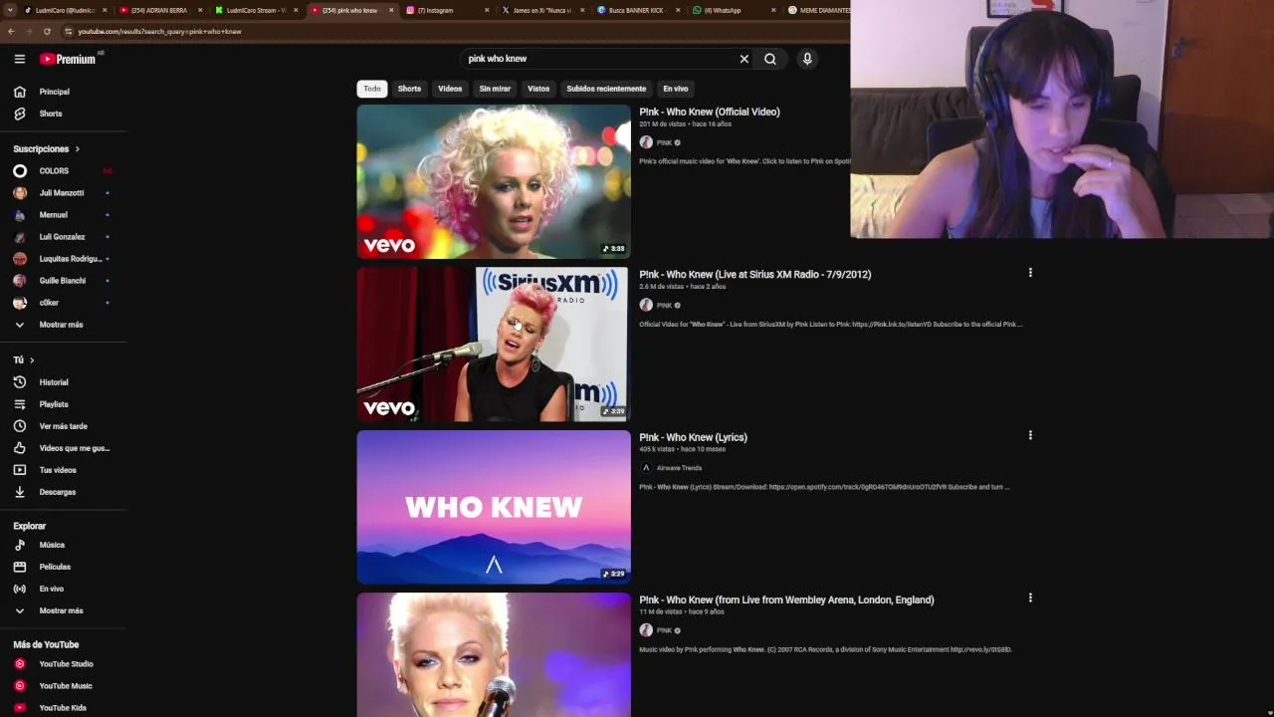Clear the search box with X
The height and width of the screenshot is (717, 1274).
coord(743,59)
